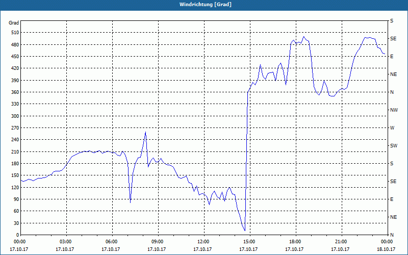Select the 12:00 time label

point(202,242)
